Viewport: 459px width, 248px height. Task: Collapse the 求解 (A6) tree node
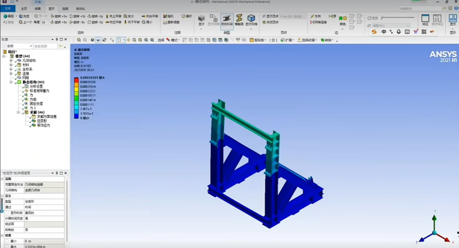click(x=18, y=113)
